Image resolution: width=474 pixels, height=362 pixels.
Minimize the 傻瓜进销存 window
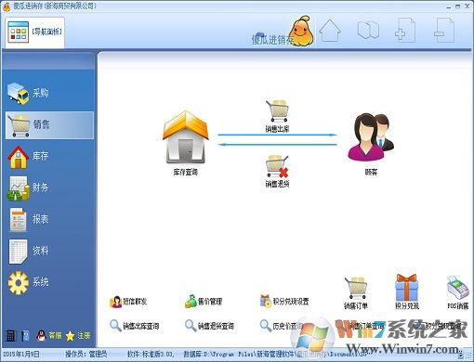pos(449,6)
